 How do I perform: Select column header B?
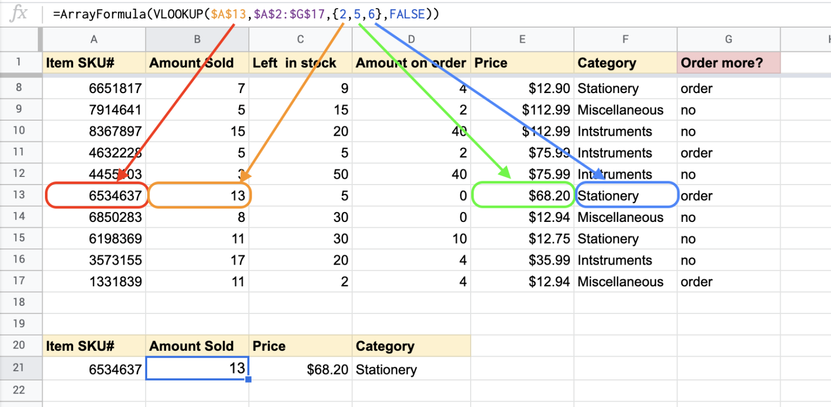(x=196, y=39)
